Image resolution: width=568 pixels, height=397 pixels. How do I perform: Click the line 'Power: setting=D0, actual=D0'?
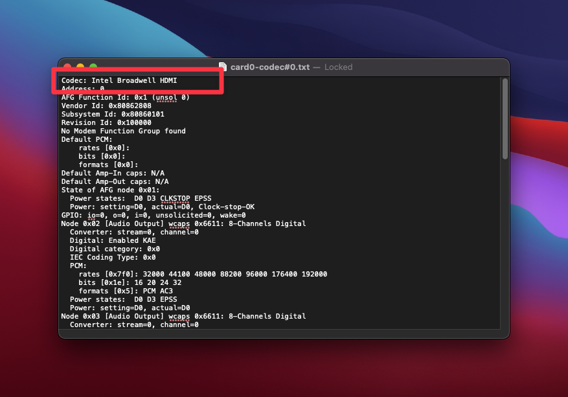tap(130, 308)
